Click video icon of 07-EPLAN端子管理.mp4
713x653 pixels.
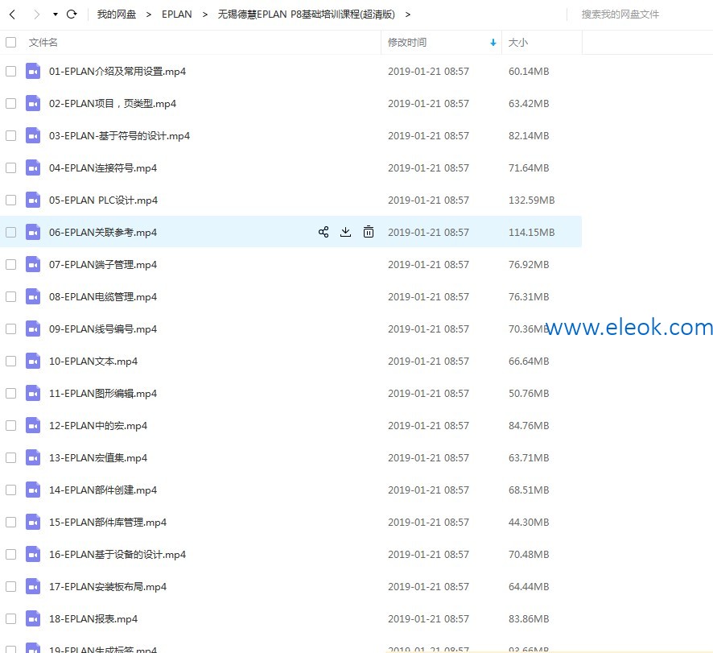pos(33,264)
